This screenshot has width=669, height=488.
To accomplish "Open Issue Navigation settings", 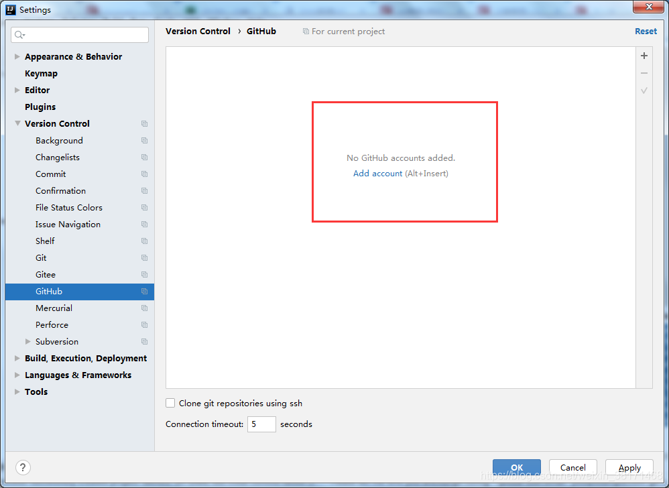I will [x=68, y=225].
